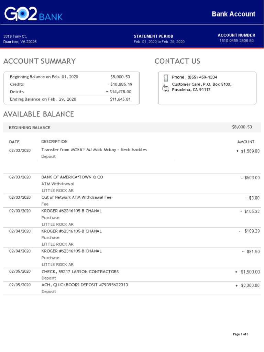This screenshot has width=264, height=352.
Task: Click the Statement Period date range
Action: pos(159,42)
